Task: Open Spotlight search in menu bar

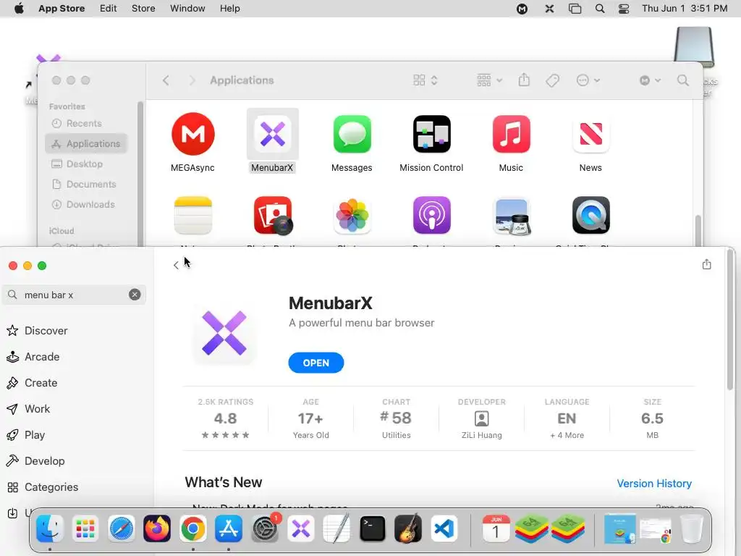Action: 600,9
